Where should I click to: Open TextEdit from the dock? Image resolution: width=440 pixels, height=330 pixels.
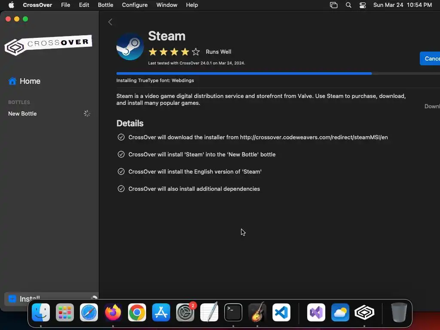(x=209, y=312)
